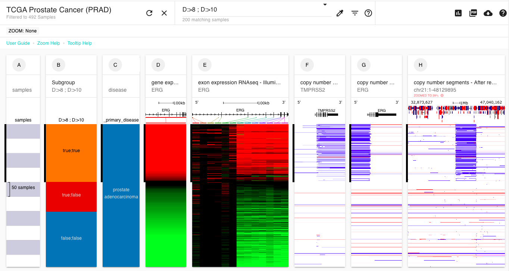Click the TMPRSS2 gene model in column F

[x=326, y=114]
